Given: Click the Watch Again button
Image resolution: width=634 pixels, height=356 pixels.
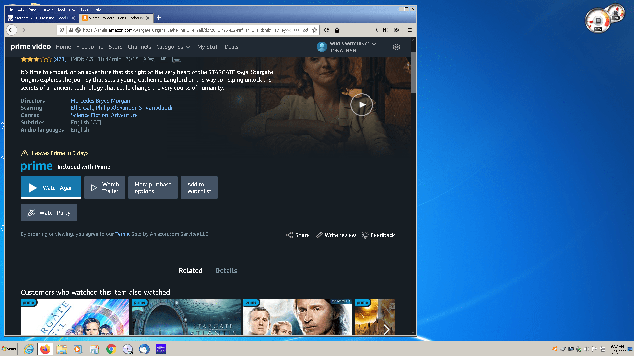Looking at the screenshot, I should [51, 188].
